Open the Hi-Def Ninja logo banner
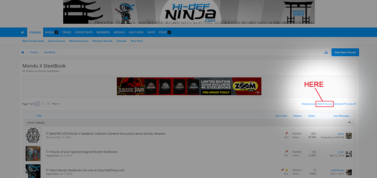The width and height of the screenshot is (377, 178). [x=189, y=12]
